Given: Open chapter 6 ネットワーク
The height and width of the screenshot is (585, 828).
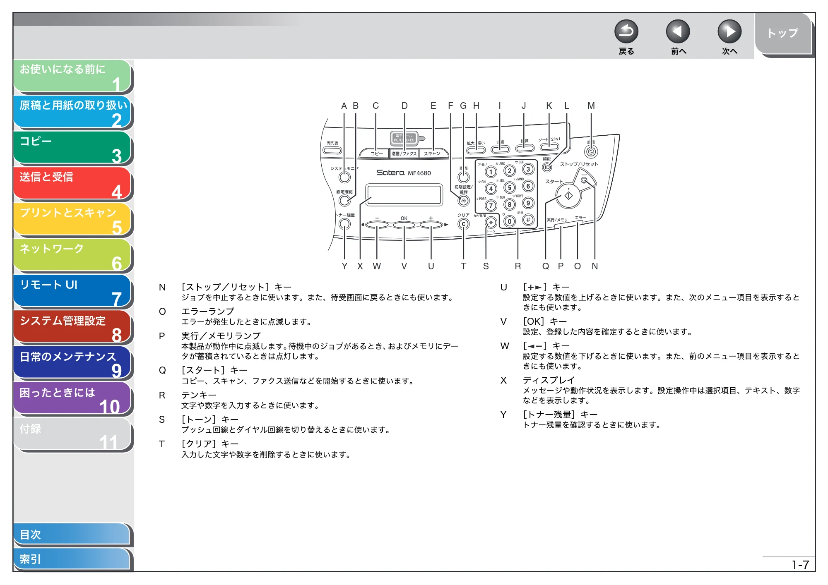Looking at the screenshot, I should (x=72, y=255).
